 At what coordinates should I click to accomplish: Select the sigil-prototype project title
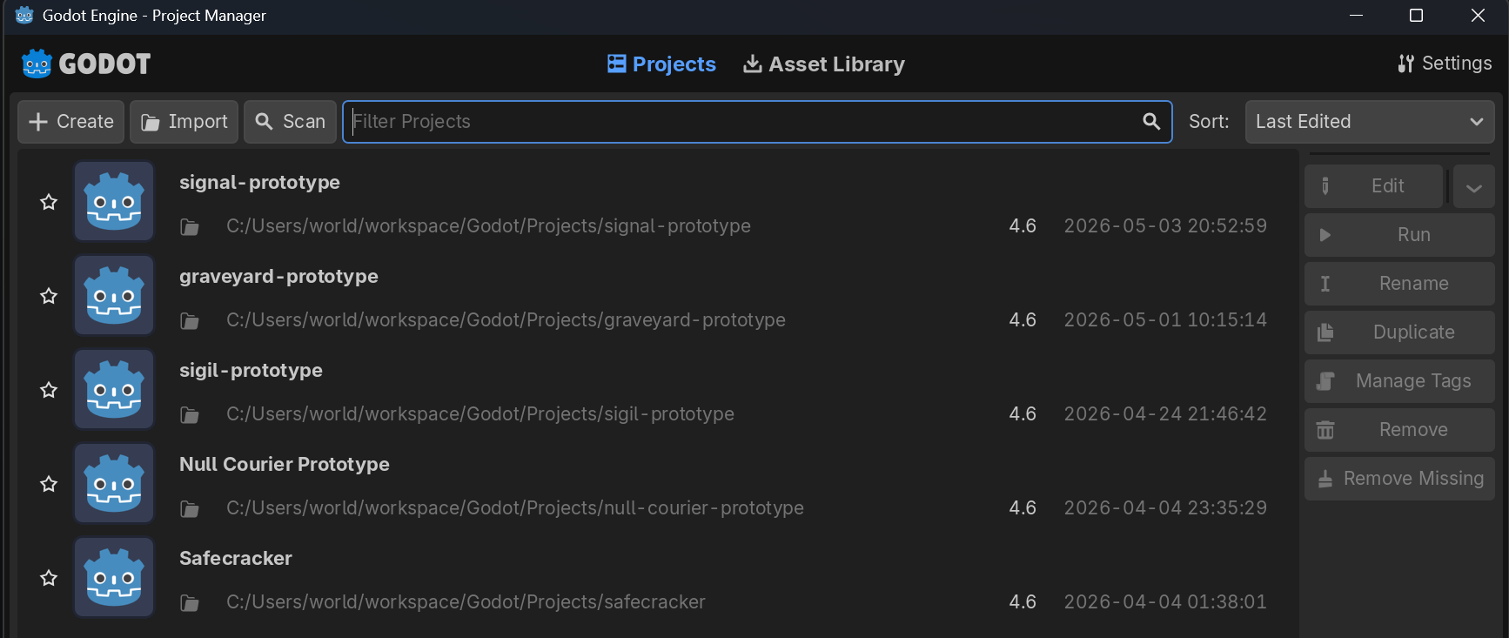pyautogui.click(x=251, y=371)
